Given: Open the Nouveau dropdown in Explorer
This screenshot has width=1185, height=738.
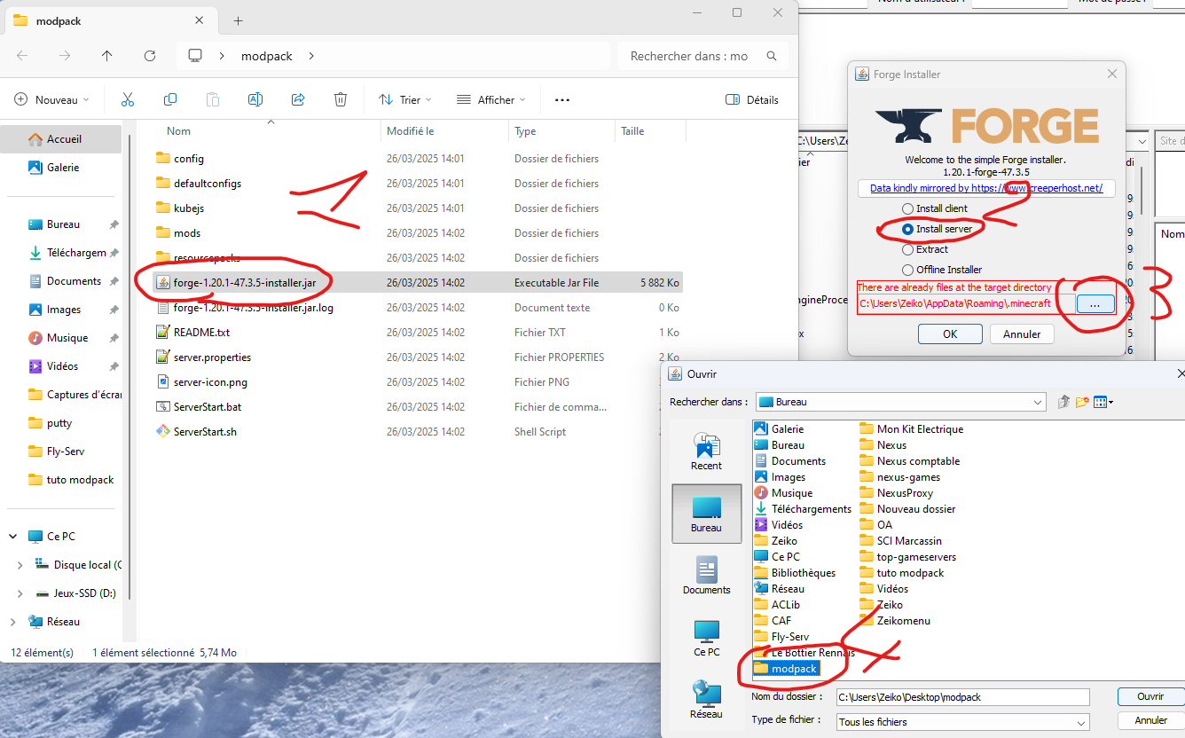Looking at the screenshot, I should [x=52, y=100].
